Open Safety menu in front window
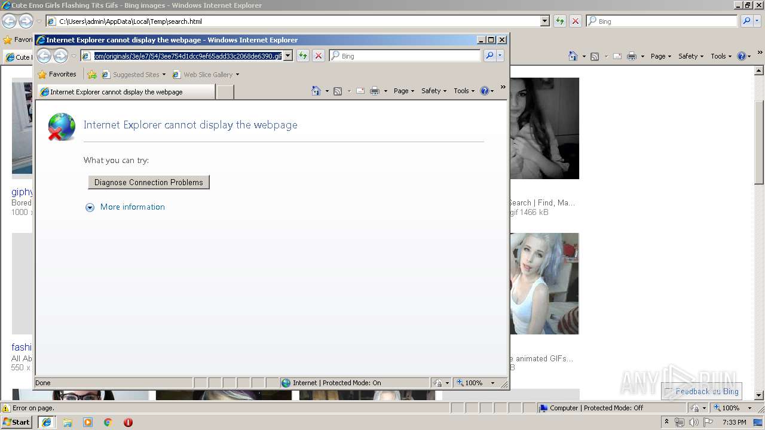The height and width of the screenshot is (430, 765). (x=434, y=91)
